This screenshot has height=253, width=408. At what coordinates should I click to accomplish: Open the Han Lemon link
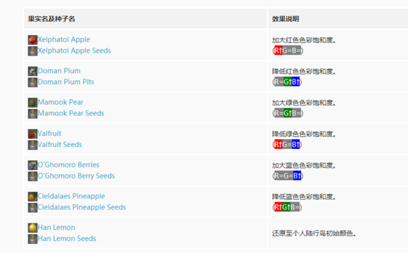pyautogui.click(x=56, y=228)
